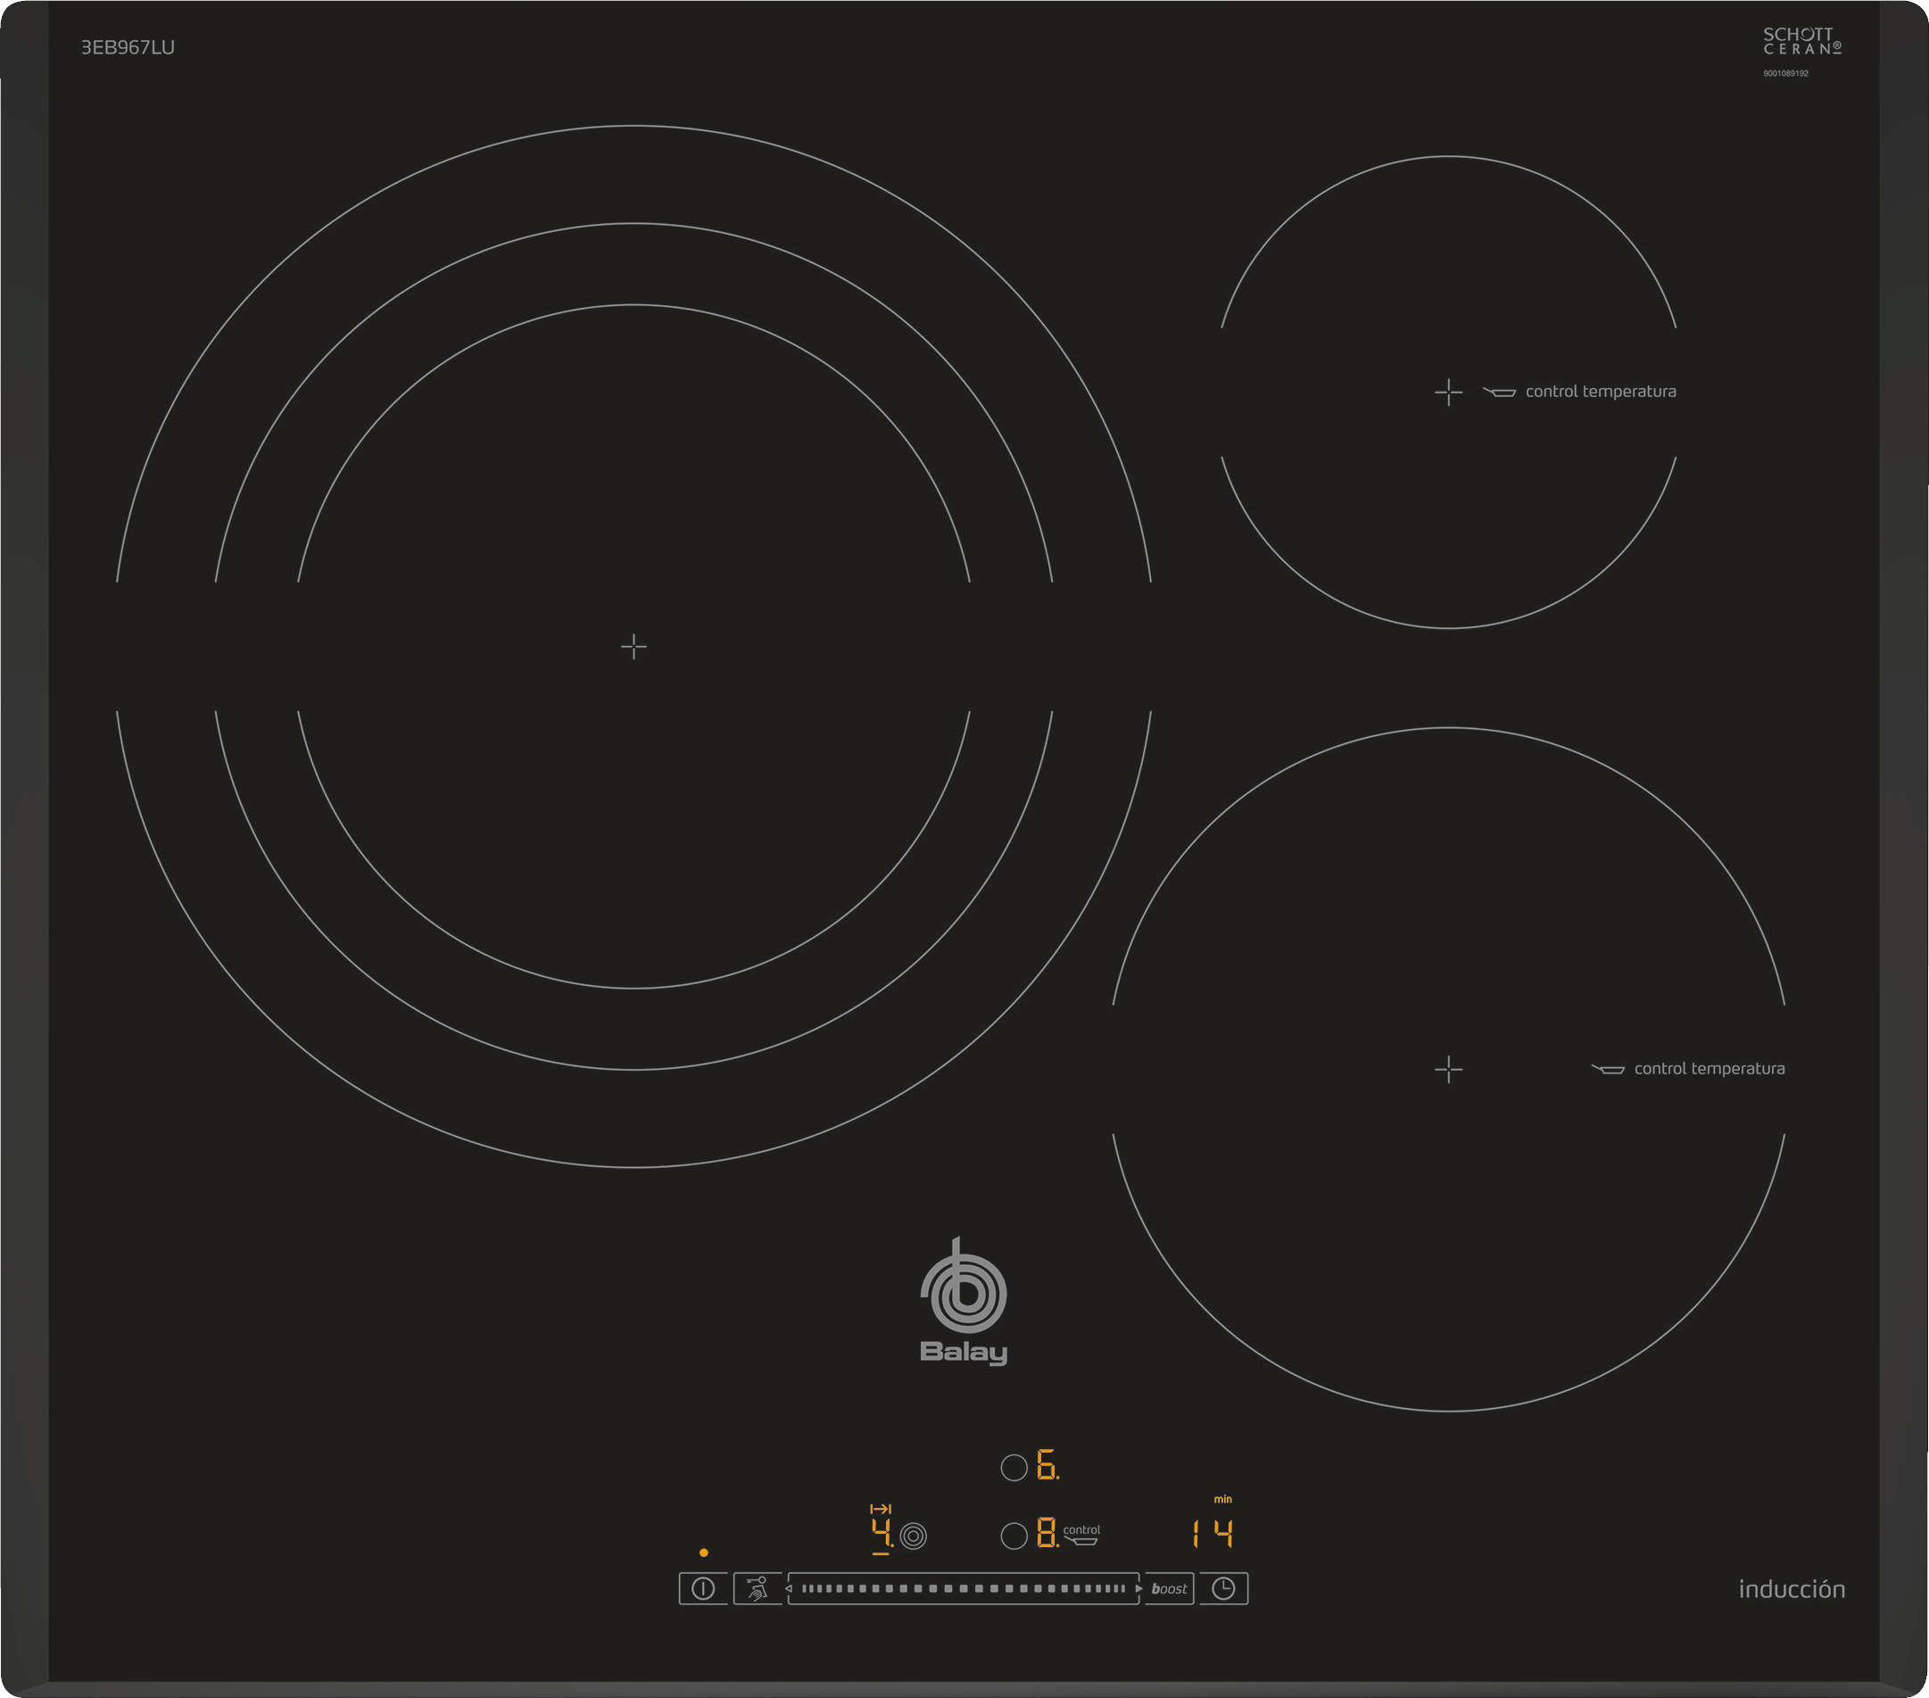Click the pan icon in rear right zone
The width and height of the screenshot is (1929, 1698).
coord(1499,392)
